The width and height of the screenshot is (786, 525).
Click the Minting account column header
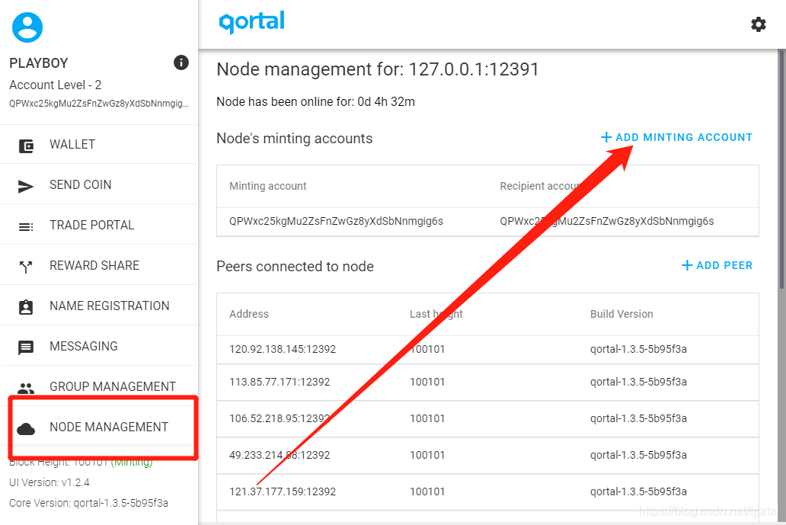pyautogui.click(x=267, y=186)
